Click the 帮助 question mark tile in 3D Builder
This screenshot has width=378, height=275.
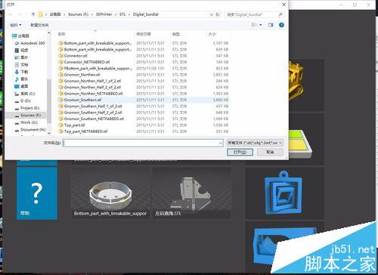tap(37, 193)
